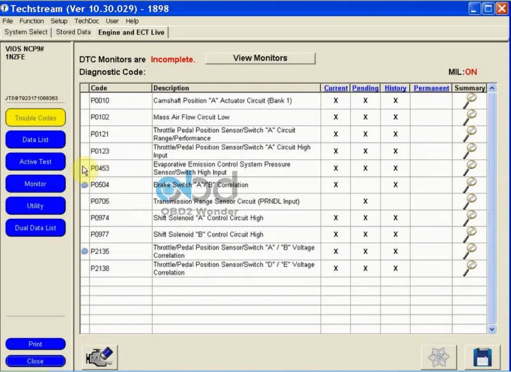Click the Pending X mark for P0705
The image size is (511, 372).
pyautogui.click(x=365, y=202)
